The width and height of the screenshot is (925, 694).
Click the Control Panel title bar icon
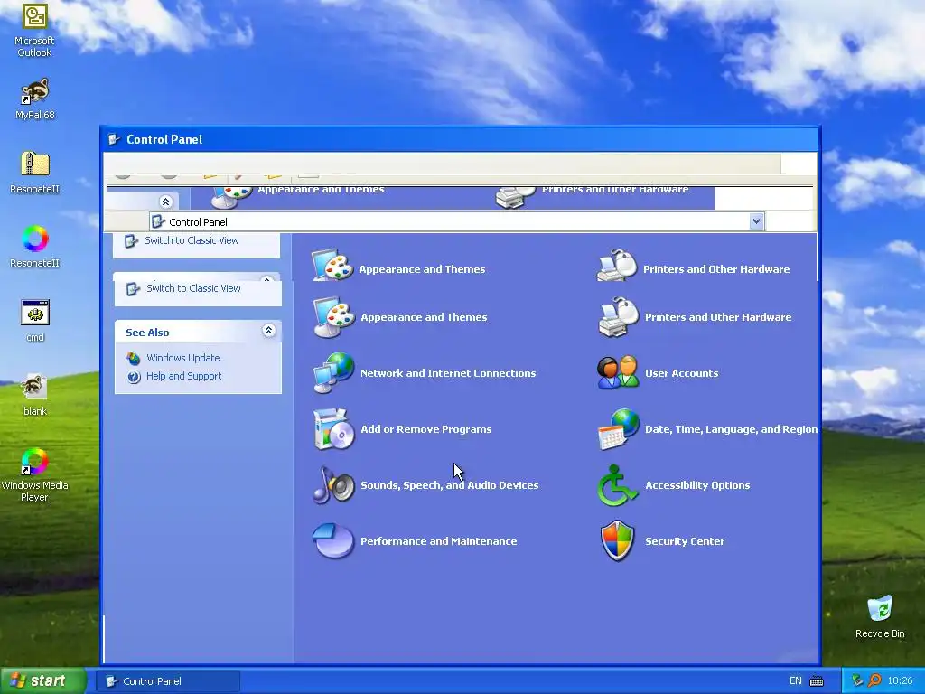pyautogui.click(x=114, y=139)
